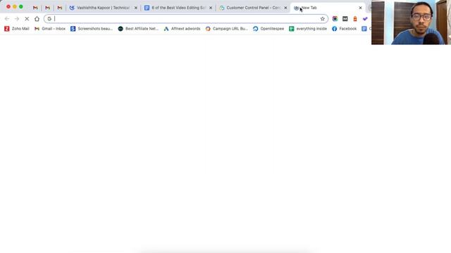451x253 pixels.
Task: Click the webcam video overlay
Action: coord(411,22)
